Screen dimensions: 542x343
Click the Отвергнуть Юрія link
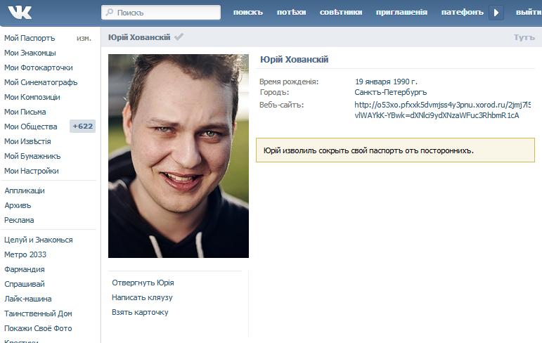(143, 283)
